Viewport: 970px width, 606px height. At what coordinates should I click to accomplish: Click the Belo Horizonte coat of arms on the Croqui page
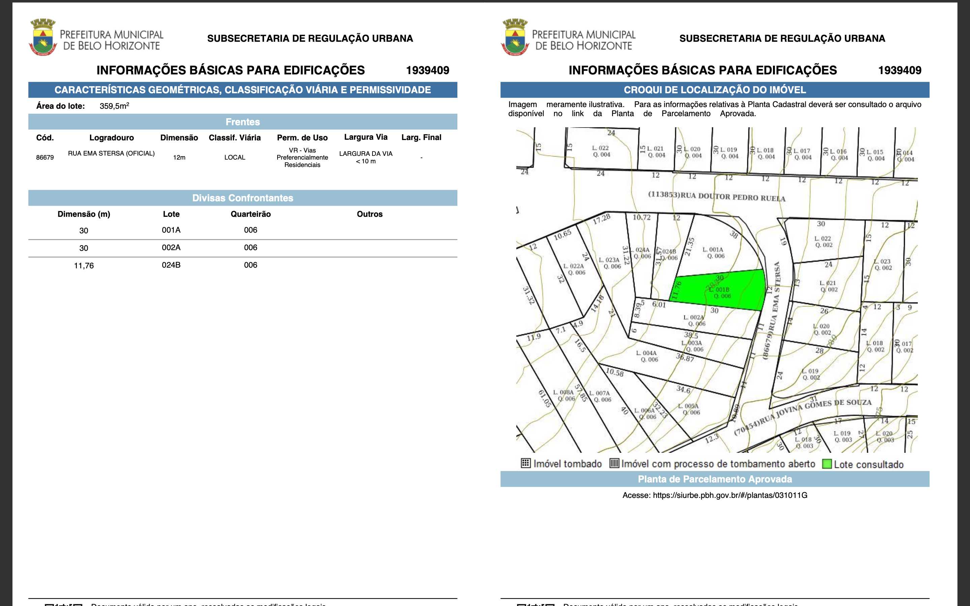(x=515, y=37)
